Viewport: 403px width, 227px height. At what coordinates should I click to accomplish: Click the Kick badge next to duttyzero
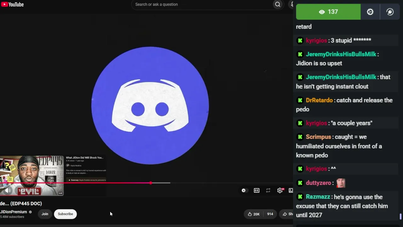300,183
